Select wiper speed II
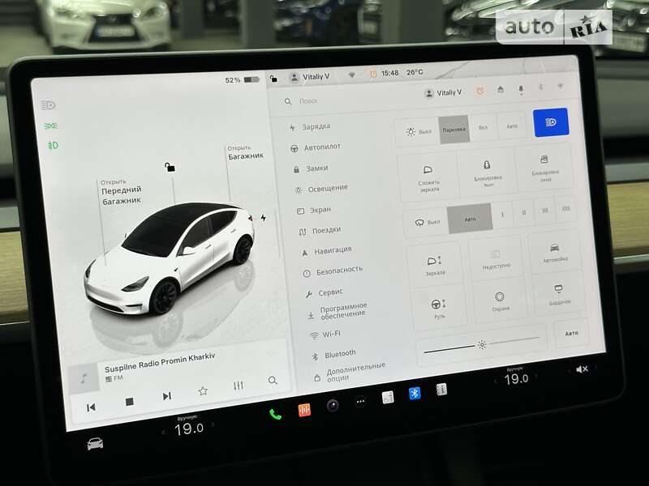The width and height of the screenshot is (649, 486). pyautogui.click(x=523, y=213)
